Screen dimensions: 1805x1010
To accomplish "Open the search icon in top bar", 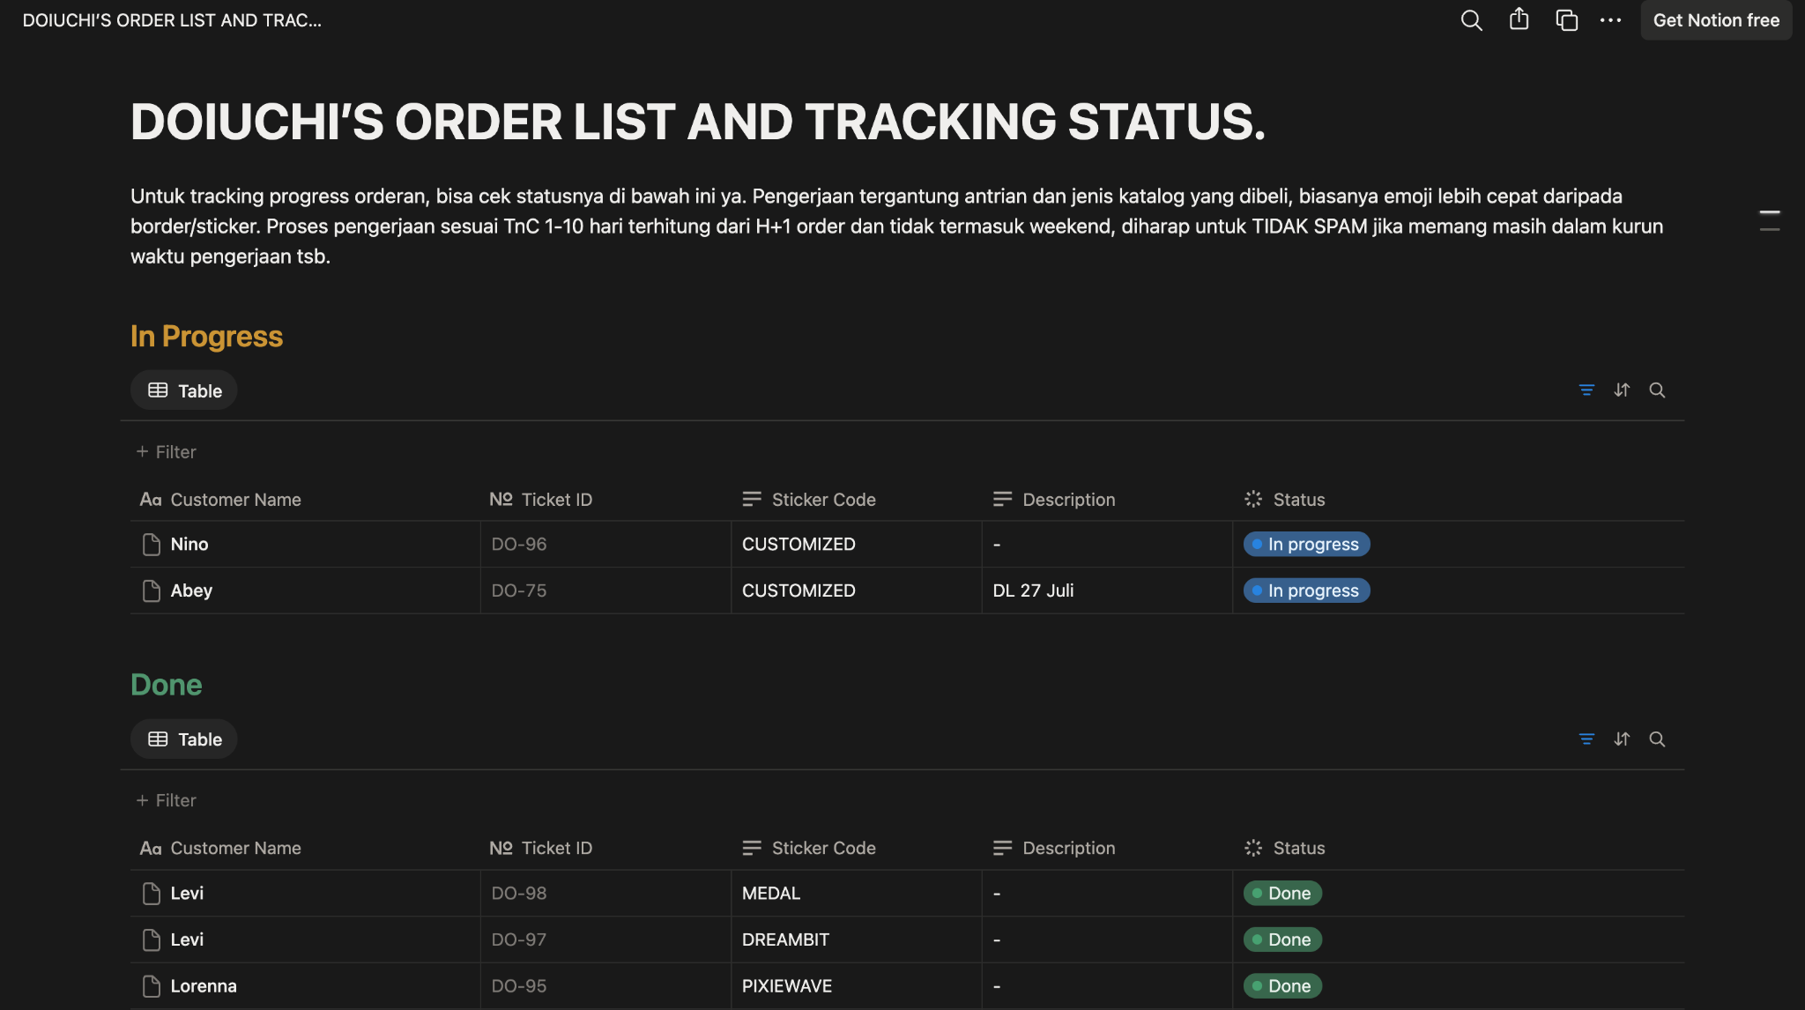I will pyautogui.click(x=1471, y=20).
